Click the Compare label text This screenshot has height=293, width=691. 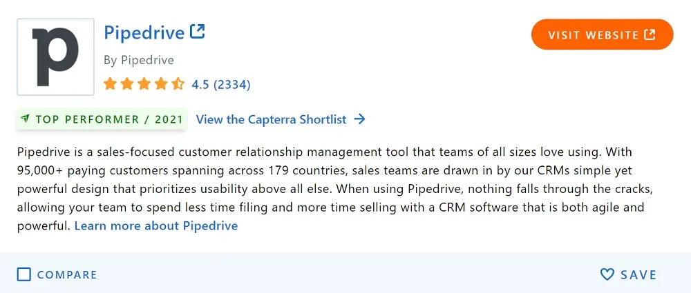point(67,275)
